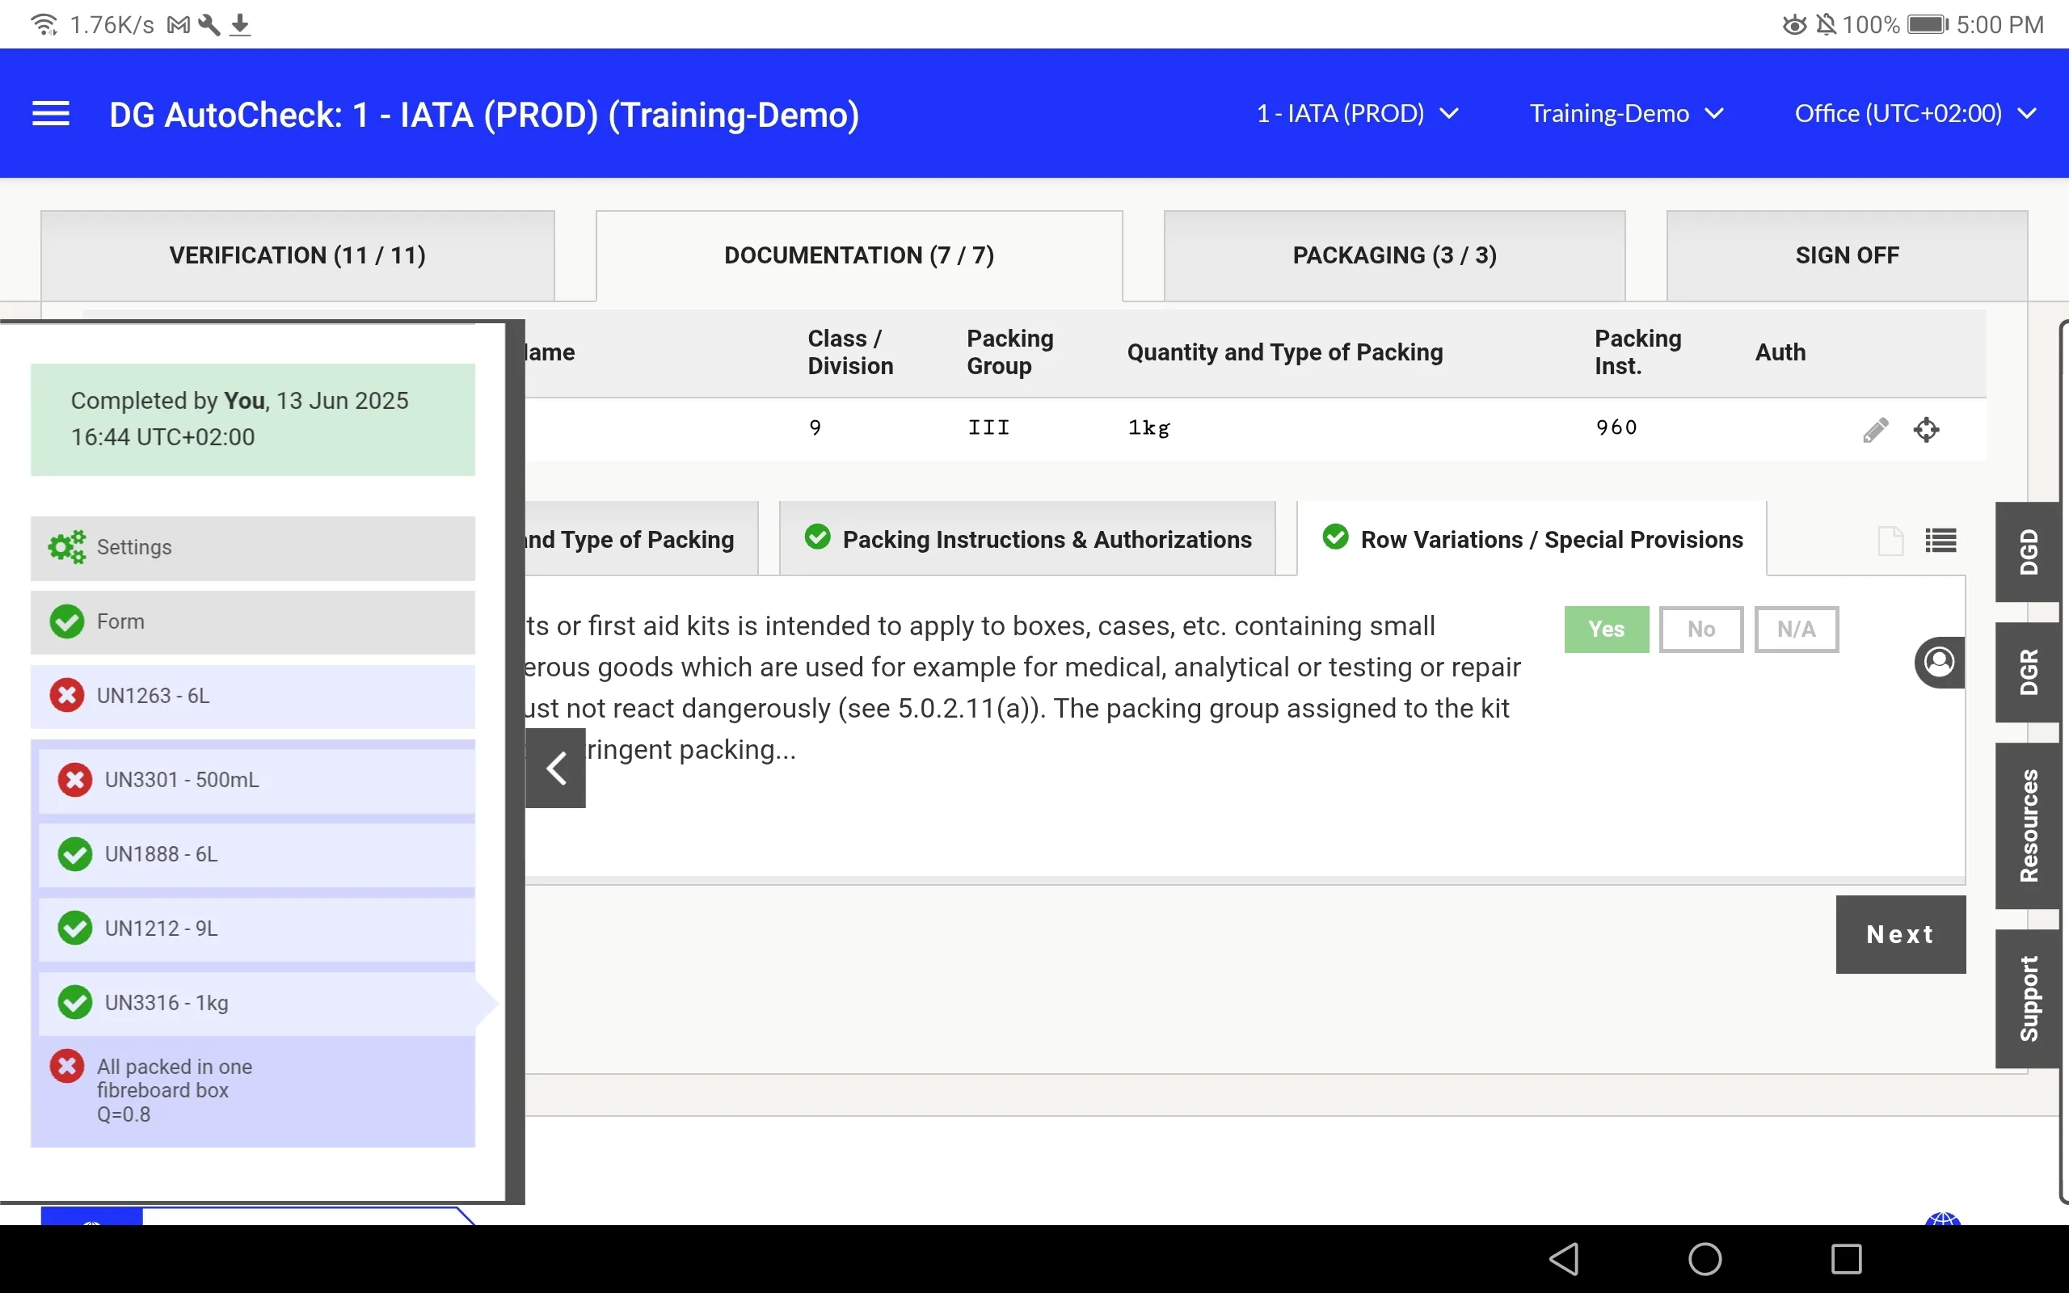Select the Form item in the sidebar
Viewport: 2069px width, 1293px height.
[x=253, y=622]
